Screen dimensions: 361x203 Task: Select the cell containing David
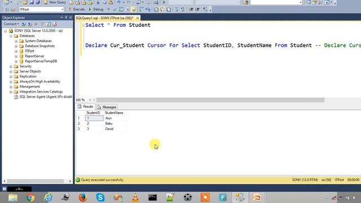(115, 129)
